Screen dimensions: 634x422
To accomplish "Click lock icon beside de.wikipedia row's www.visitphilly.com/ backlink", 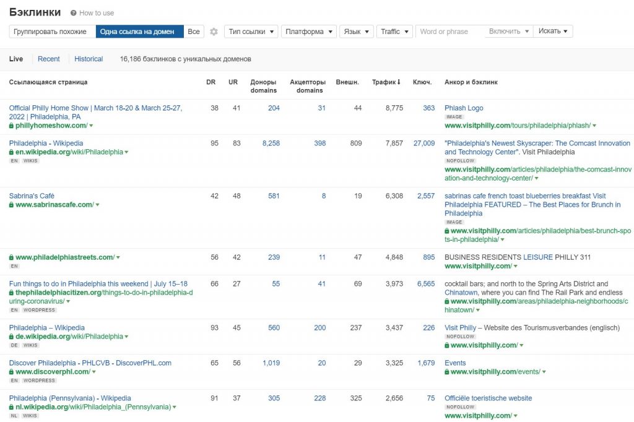I will point(447,345).
